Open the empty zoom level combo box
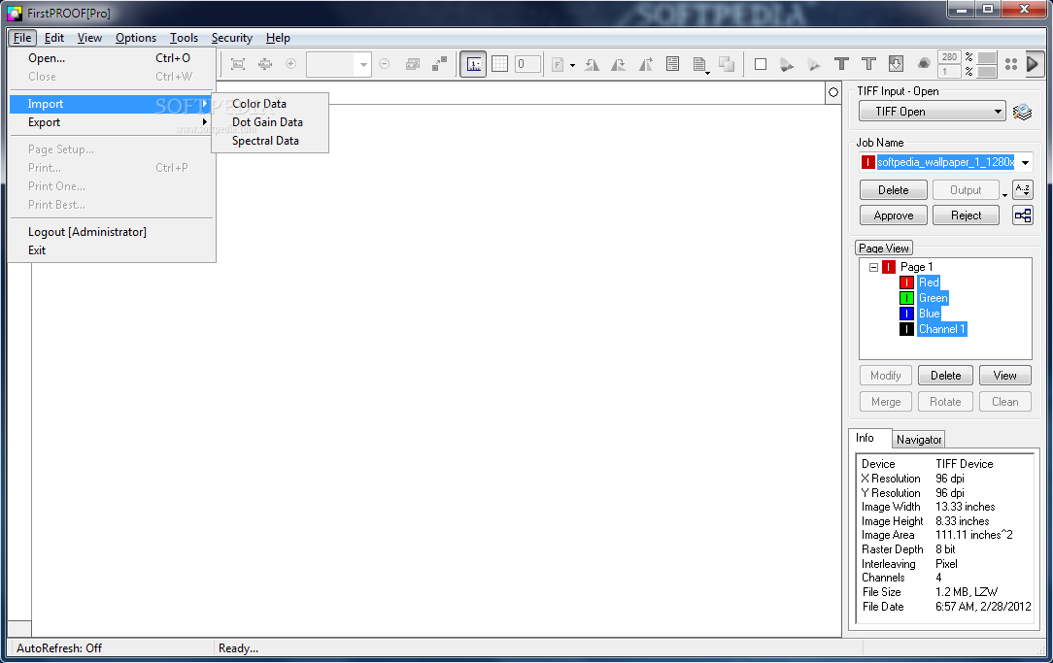Image resolution: width=1053 pixels, height=663 pixels. pyautogui.click(x=338, y=64)
